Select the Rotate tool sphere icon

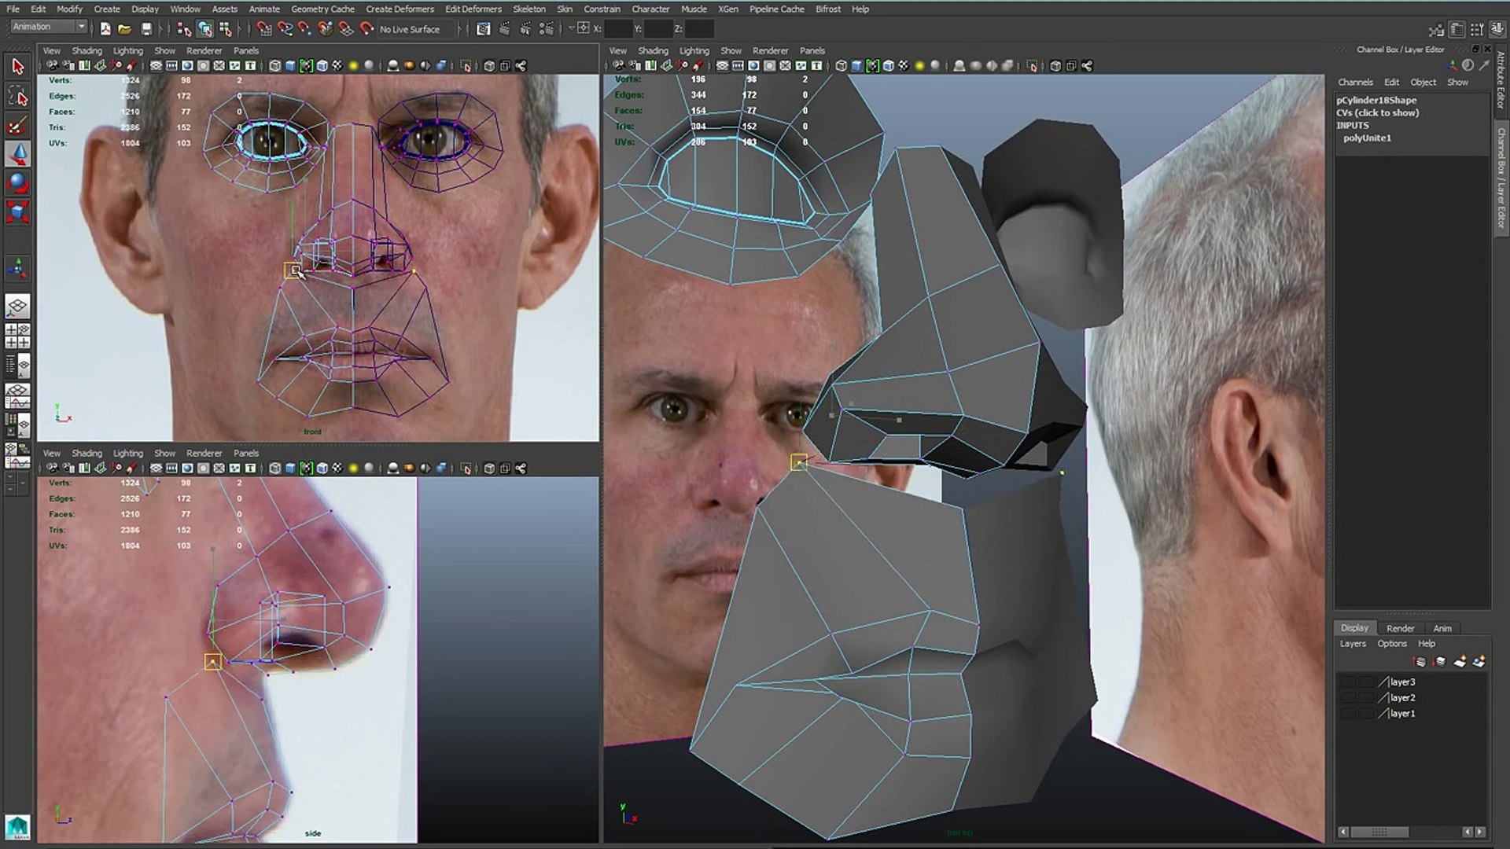click(17, 184)
